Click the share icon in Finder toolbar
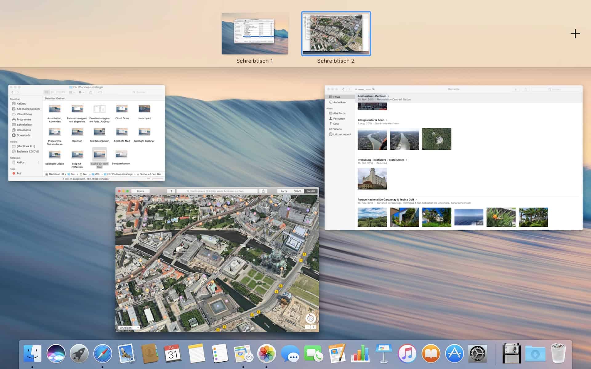The height and width of the screenshot is (369, 591). coord(90,92)
